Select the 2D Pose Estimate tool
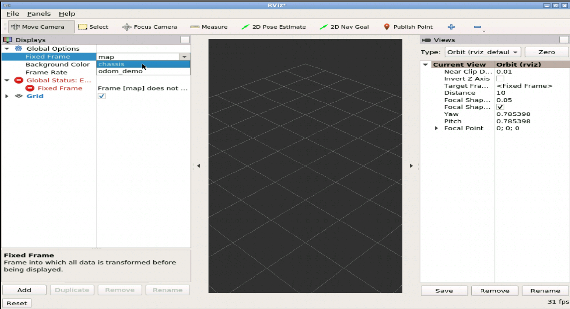Viewport: 570px width, 309px height. point(274,27)
